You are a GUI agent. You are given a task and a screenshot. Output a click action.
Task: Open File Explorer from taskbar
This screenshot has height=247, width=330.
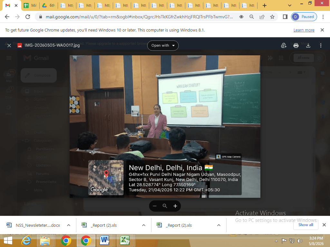(x=45, y=241)
